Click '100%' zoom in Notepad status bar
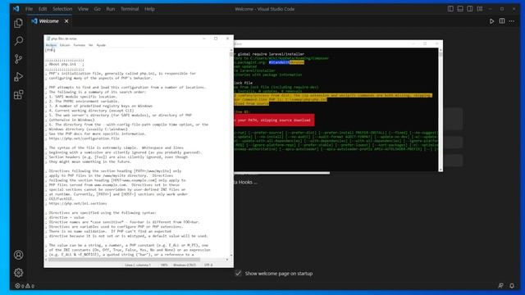Viewport: 525px width, 295px height. pos(164,265)
